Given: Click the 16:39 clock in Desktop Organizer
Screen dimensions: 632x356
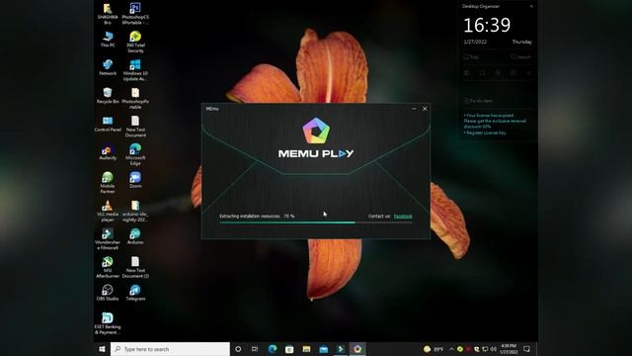Looking at the screenshot, I should coord(487,26).
